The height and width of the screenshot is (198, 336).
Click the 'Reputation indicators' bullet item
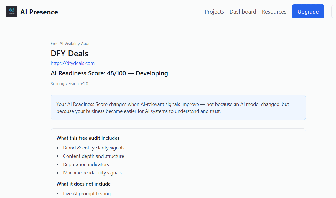(x=86, y=164)
